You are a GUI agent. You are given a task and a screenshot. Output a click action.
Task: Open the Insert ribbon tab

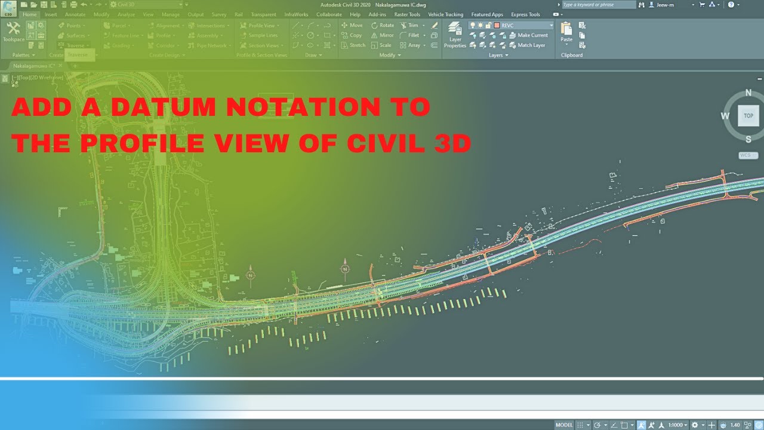(51, 14)
